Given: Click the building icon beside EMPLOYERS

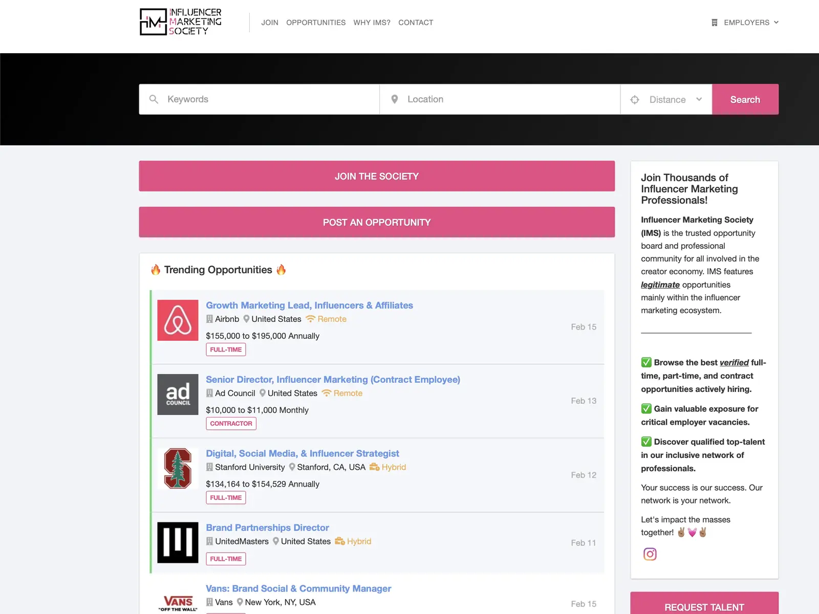Looking at the screenshot, I should coord(715,23).
